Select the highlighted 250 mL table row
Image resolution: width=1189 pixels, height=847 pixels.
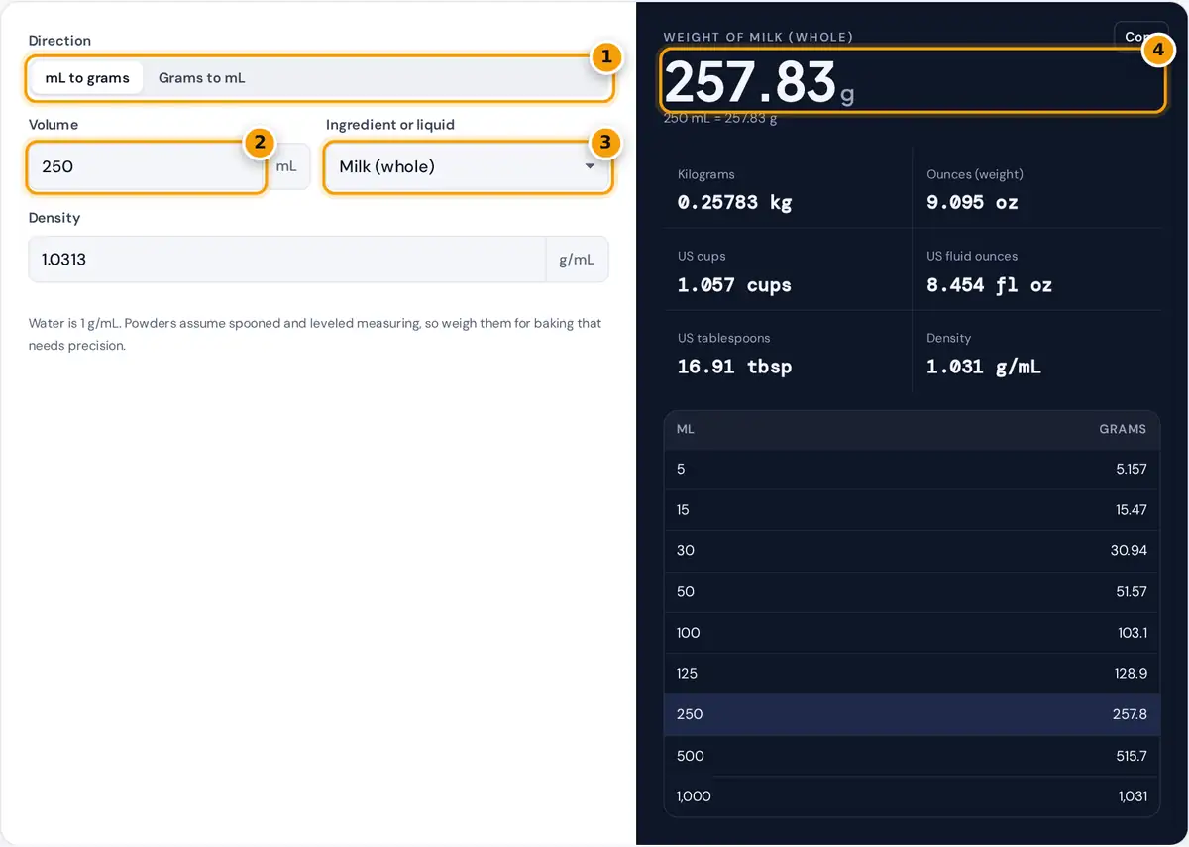click(x=912, y=714)
